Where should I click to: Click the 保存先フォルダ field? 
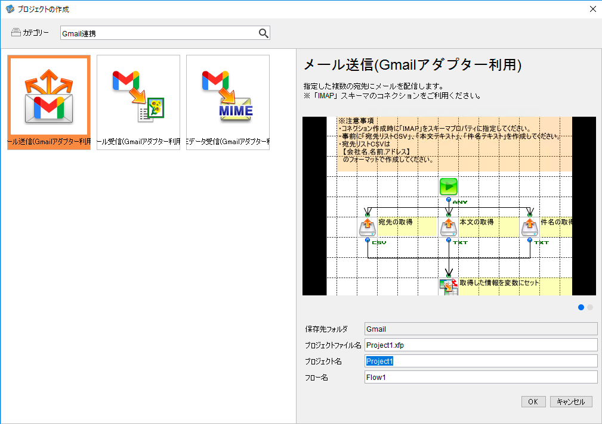point(481,329)
